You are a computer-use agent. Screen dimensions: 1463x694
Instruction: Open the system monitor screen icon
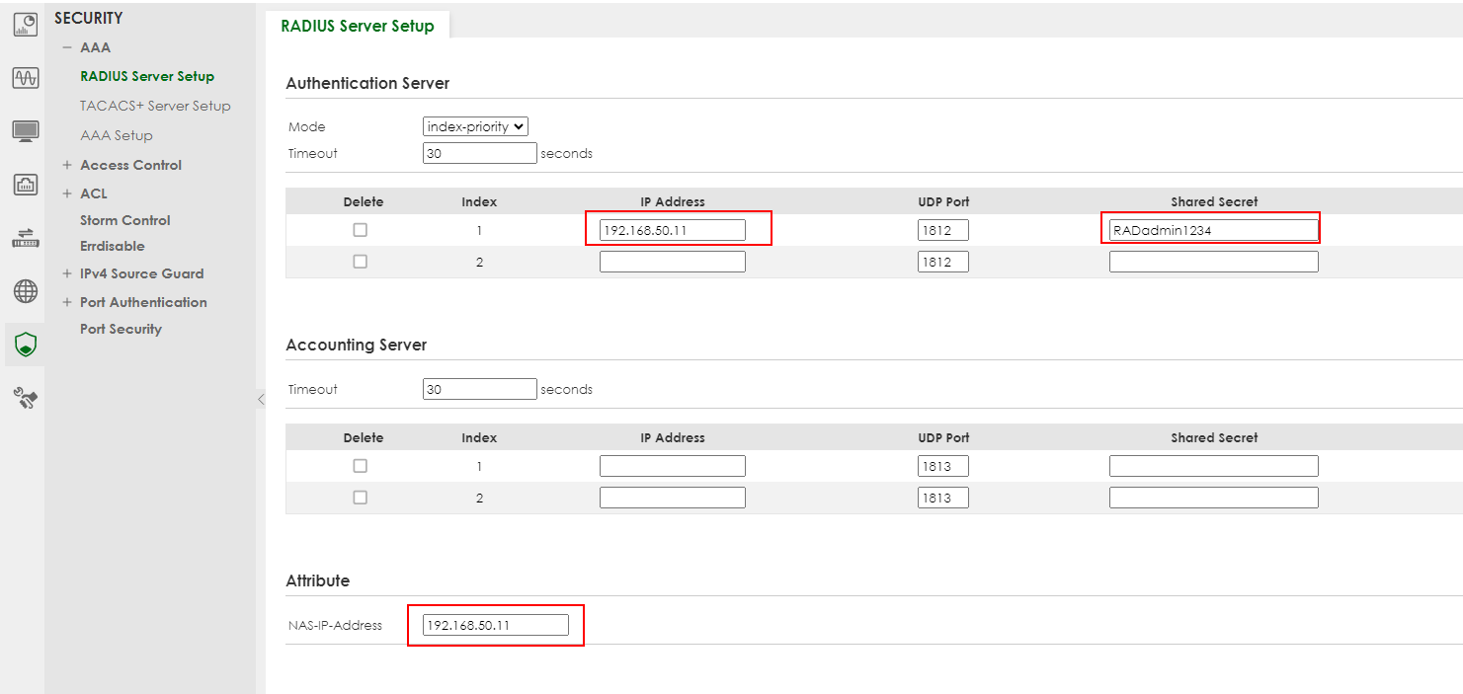click(x=25, y=131)
